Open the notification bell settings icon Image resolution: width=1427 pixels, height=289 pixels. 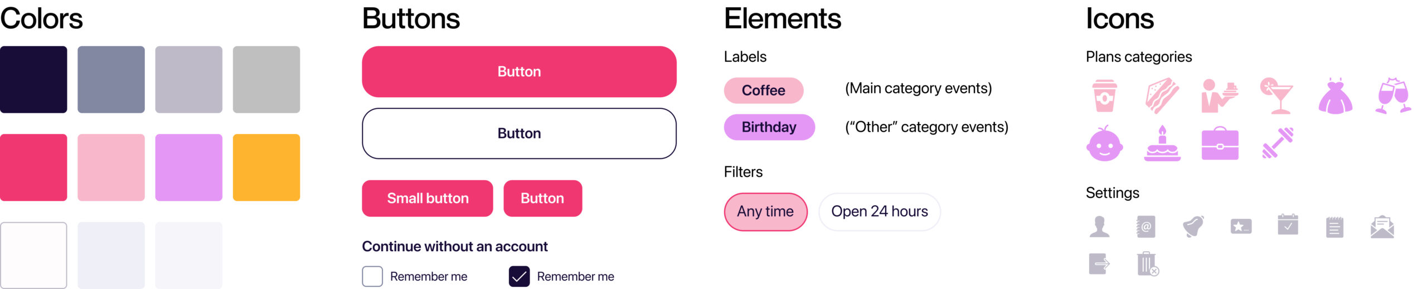tap(1193, 226)
